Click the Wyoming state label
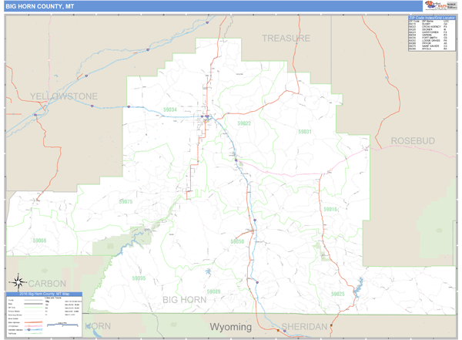Viewport: 462px width, 340px height. click(231, 327)
